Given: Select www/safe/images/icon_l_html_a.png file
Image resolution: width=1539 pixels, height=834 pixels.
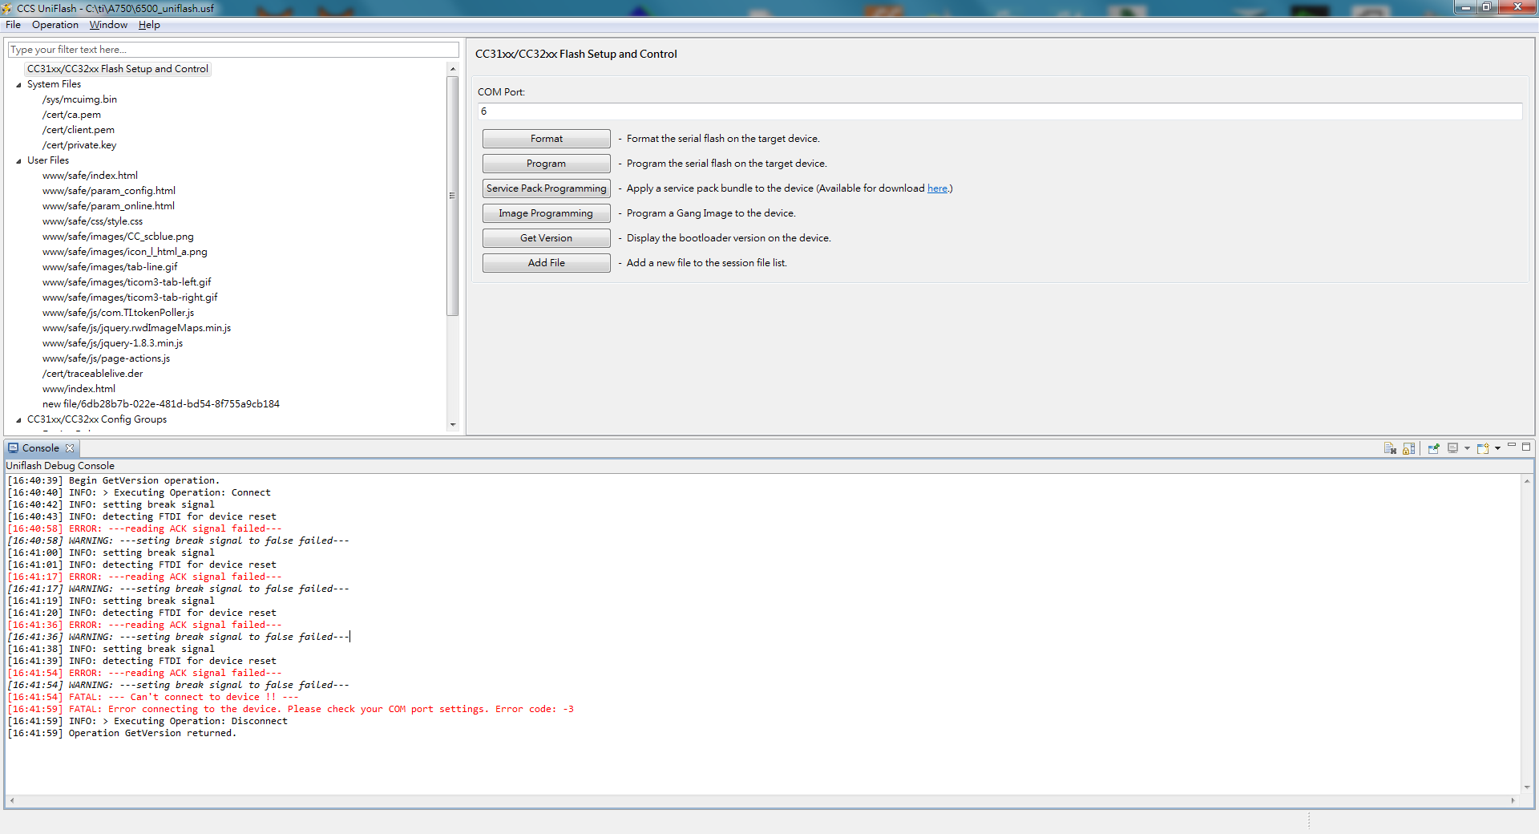Looking at the screenshot, I should pos(124,252).
